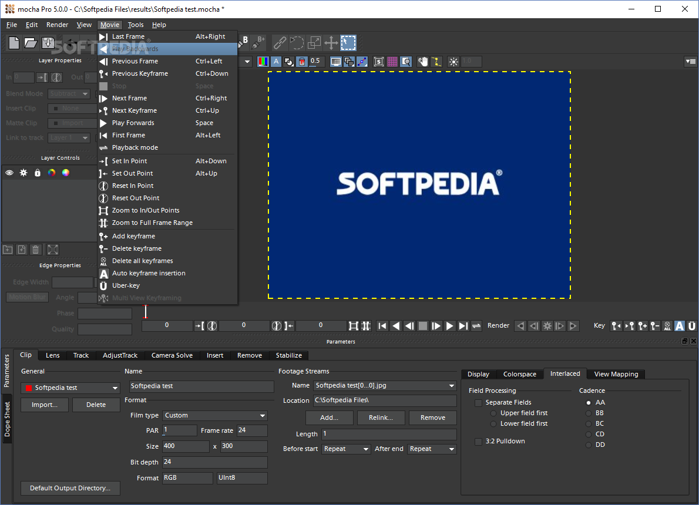Open the Softpedia test clip dropdown
699x505 pixels.
coord(70,388)
